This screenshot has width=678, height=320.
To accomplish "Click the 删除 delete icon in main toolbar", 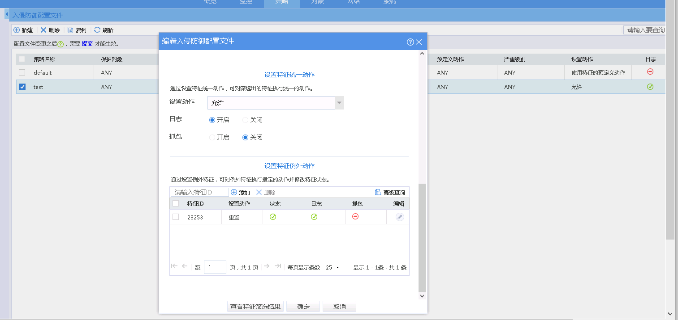I will point(43,30).
